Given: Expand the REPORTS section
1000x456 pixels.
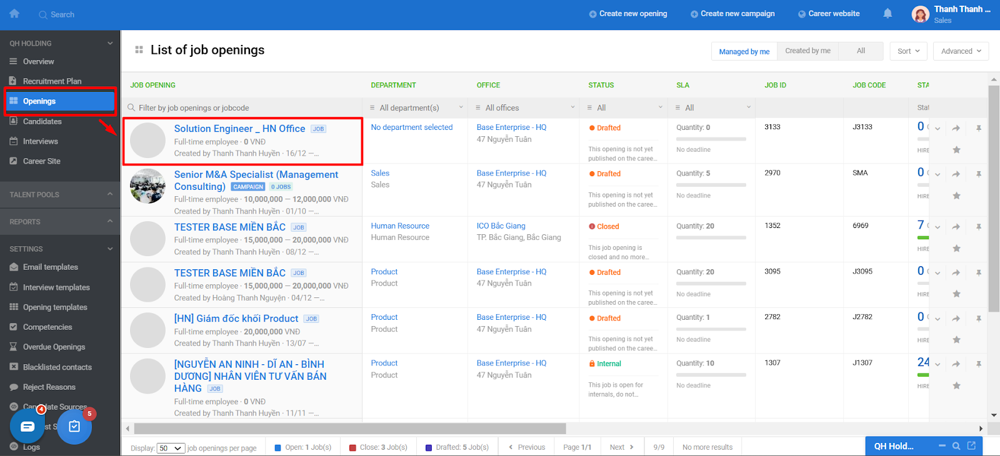Looking at the screenshot, I should 110,221.
